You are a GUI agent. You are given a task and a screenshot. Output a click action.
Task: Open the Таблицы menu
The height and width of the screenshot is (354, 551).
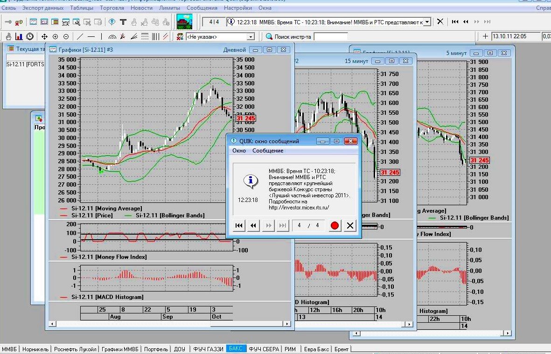pos(82,8)
